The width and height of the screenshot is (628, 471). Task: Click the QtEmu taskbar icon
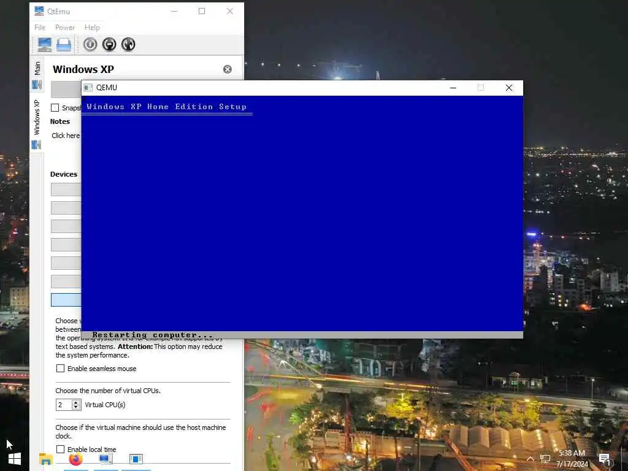pos(105,459)
